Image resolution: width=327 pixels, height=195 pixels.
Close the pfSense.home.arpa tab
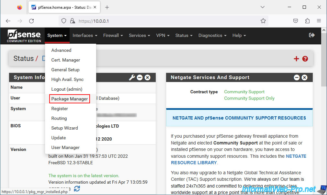tap(95, 7)
